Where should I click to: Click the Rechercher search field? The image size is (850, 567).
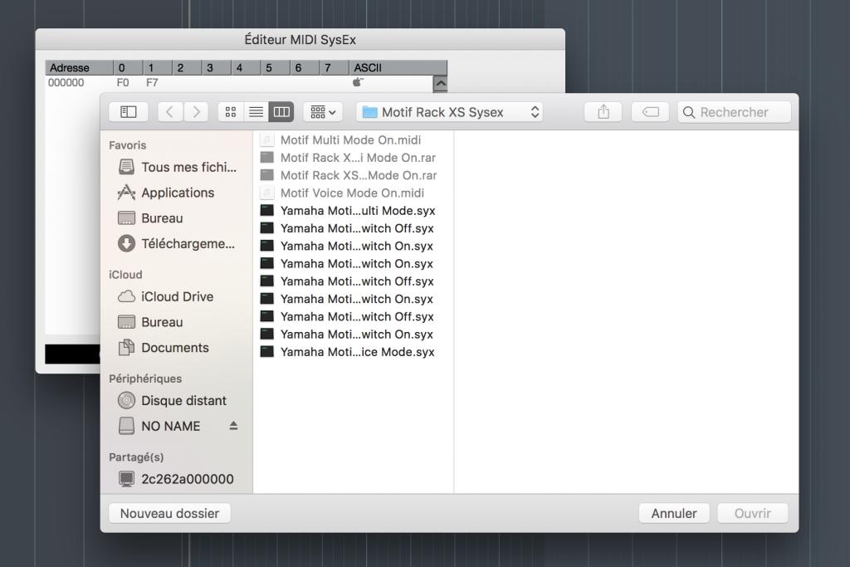[x=735, y=112]
